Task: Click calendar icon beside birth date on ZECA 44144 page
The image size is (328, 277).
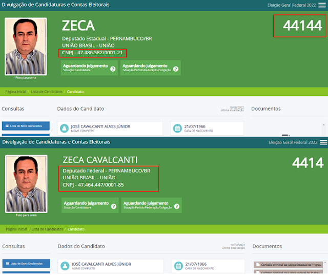Action: [x=177, y=128]
